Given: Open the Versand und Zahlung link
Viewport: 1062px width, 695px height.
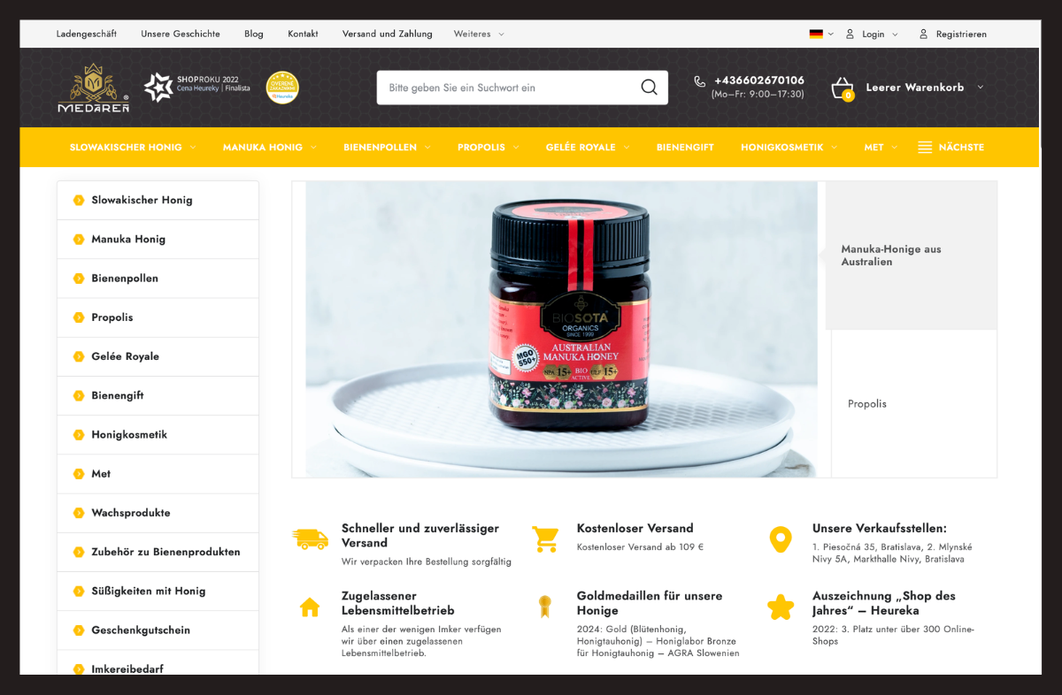Looking at the screenshot, I should [388, 34].
